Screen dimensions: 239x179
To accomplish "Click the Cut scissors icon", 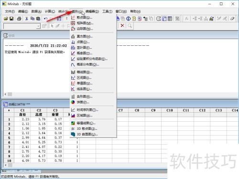I will [27, 19].
